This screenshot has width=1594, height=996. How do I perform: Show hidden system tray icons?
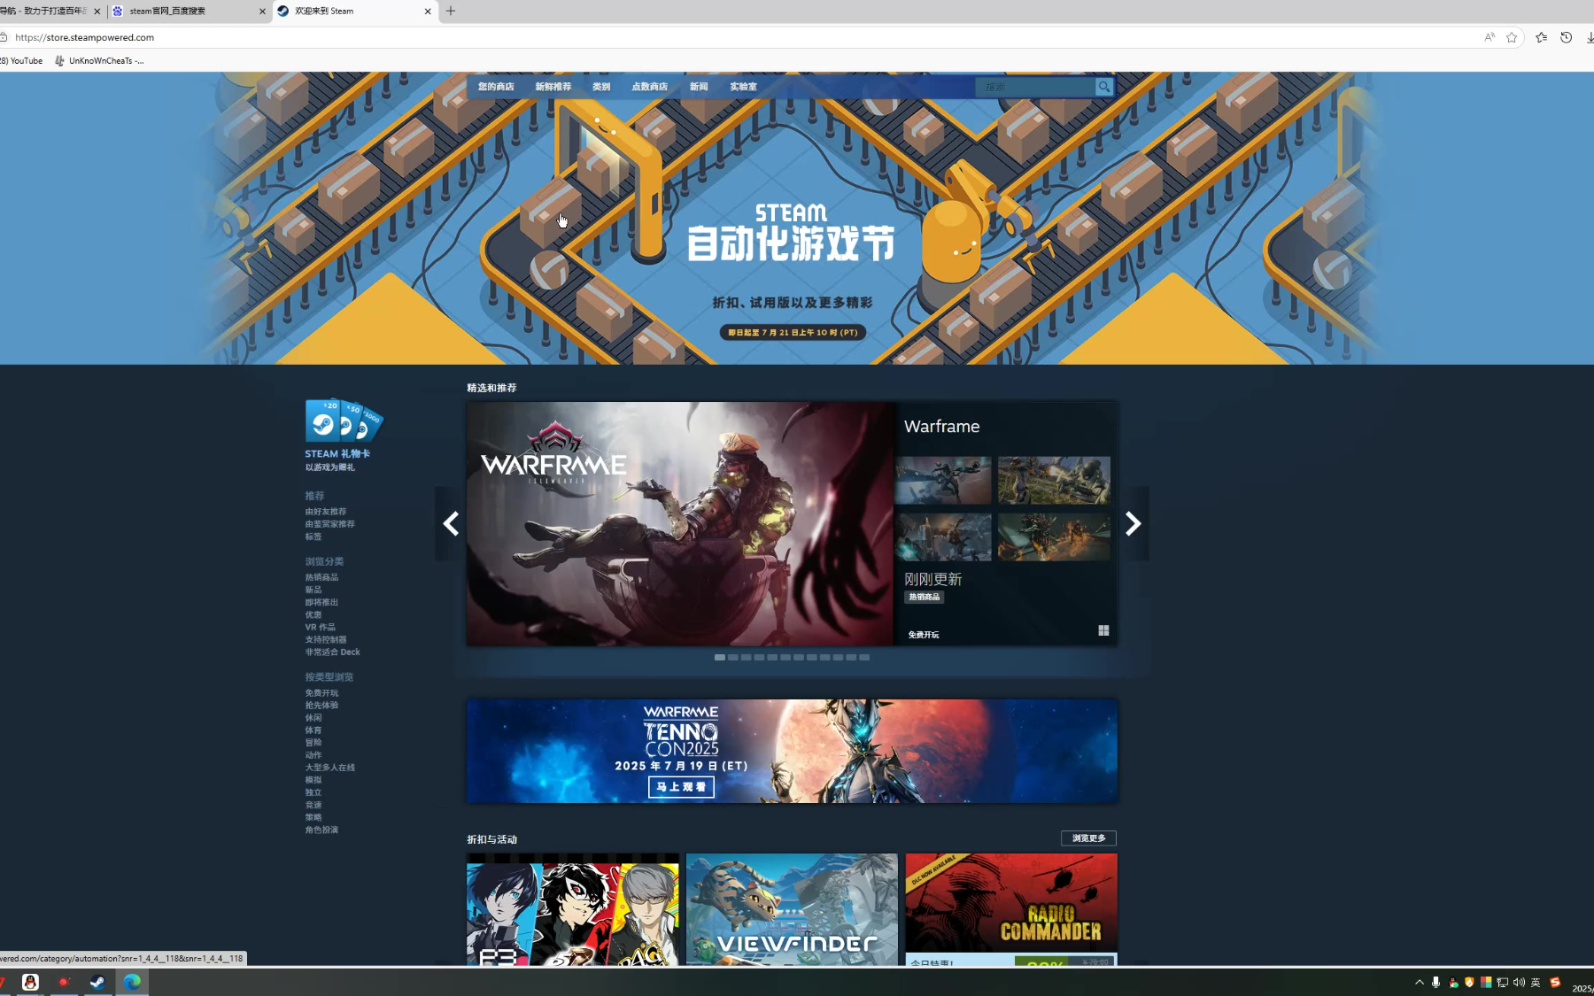pyautogui.click(x=1420, y=982)
